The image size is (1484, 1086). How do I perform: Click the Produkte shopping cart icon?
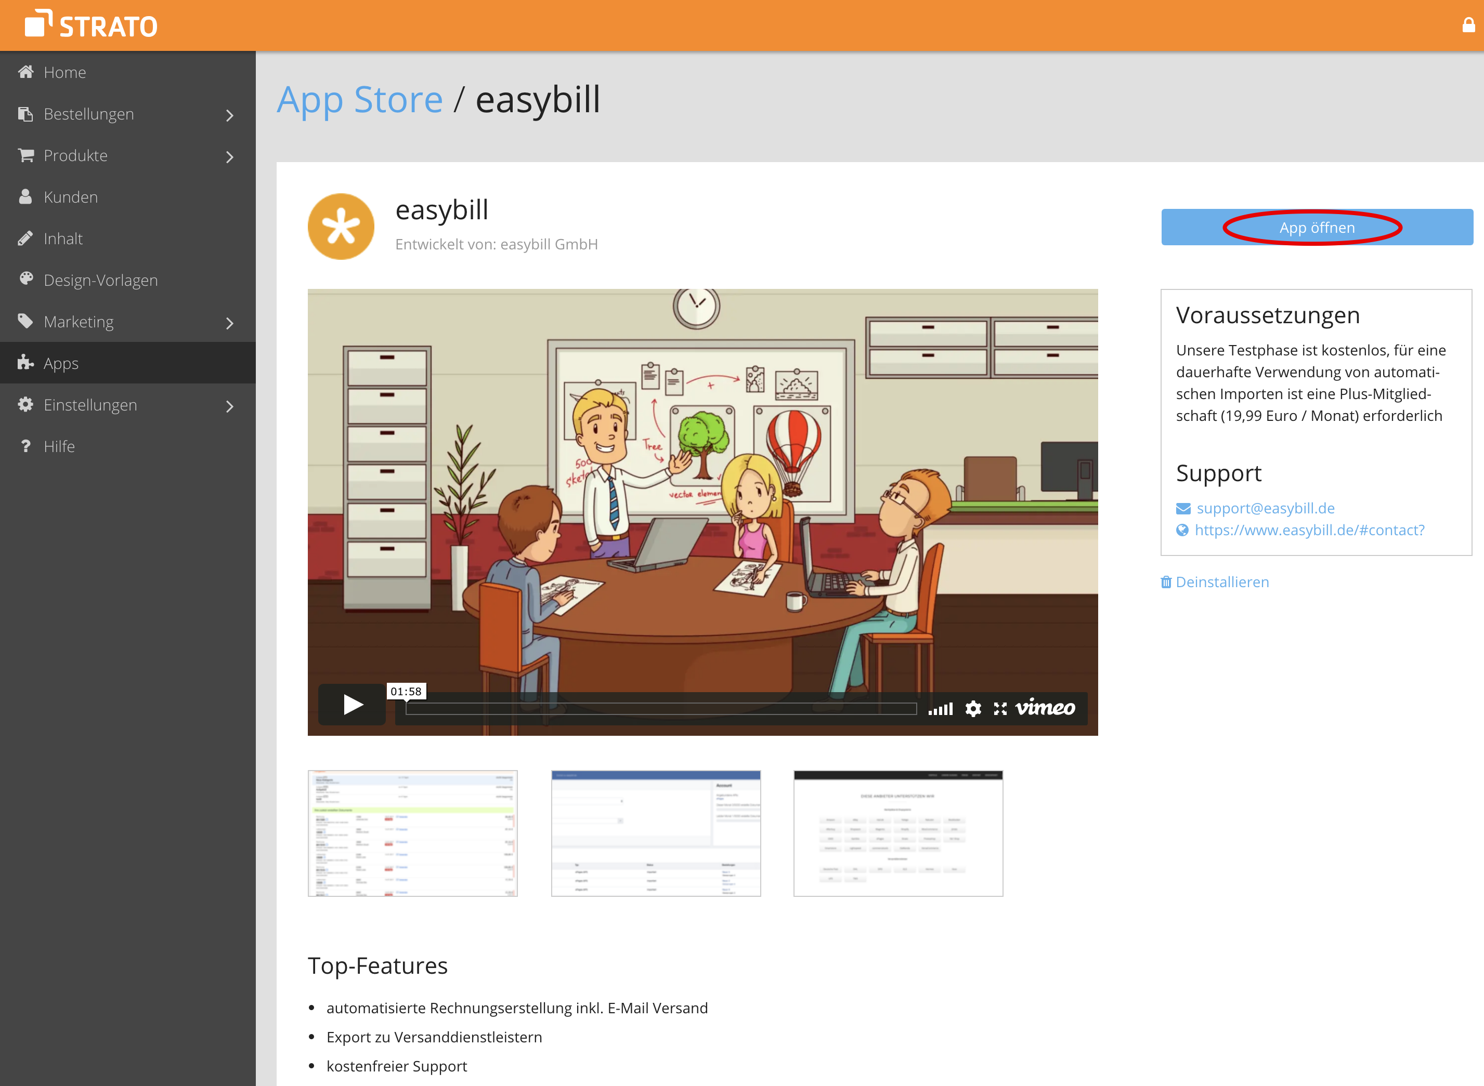point(25,155)
